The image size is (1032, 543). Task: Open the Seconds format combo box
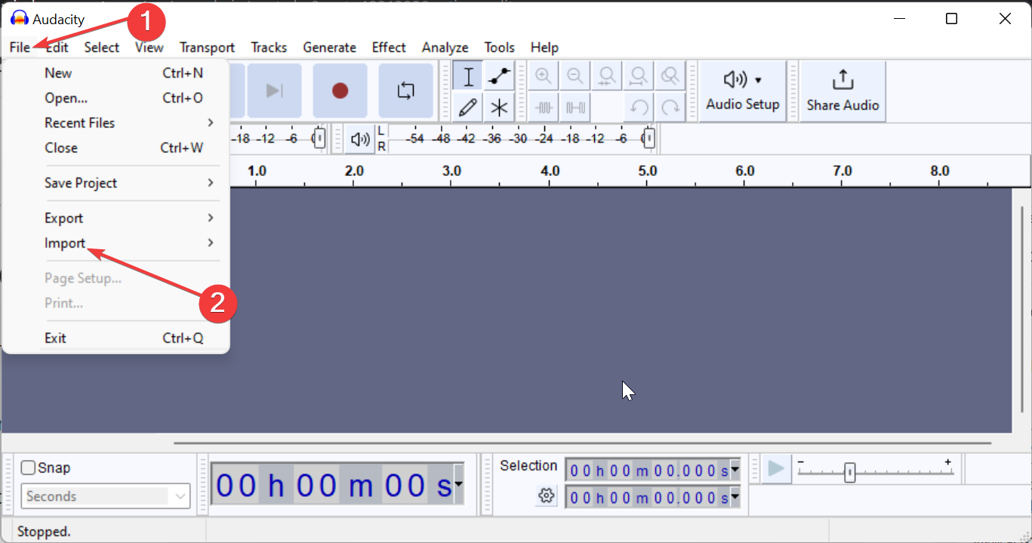coord(105,496)
